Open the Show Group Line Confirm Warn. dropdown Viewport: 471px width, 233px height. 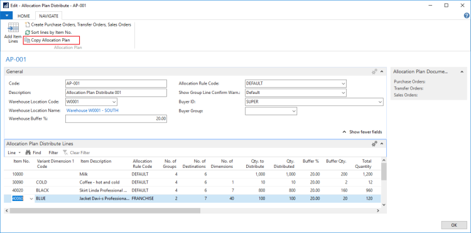[344, 93]
